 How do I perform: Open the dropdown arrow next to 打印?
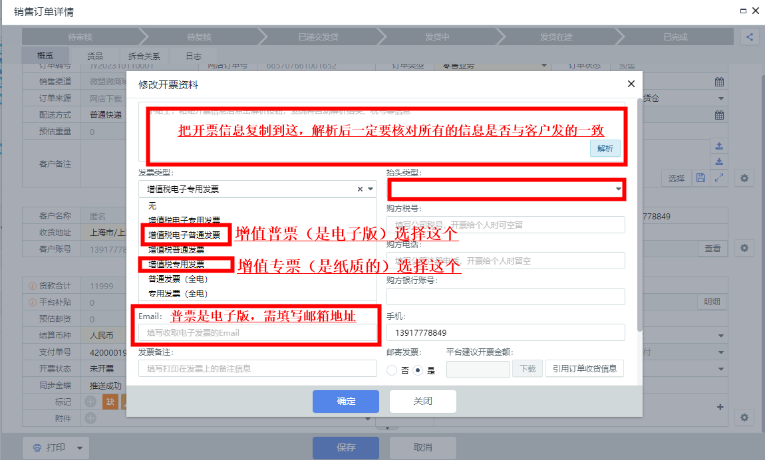80,447
